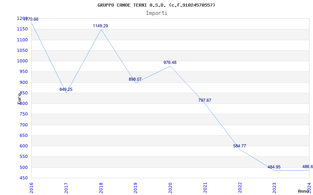The height and width of the screenshot is (195, 313).
Task: Select the 797.67 data label for 2021
Action: 205,100
